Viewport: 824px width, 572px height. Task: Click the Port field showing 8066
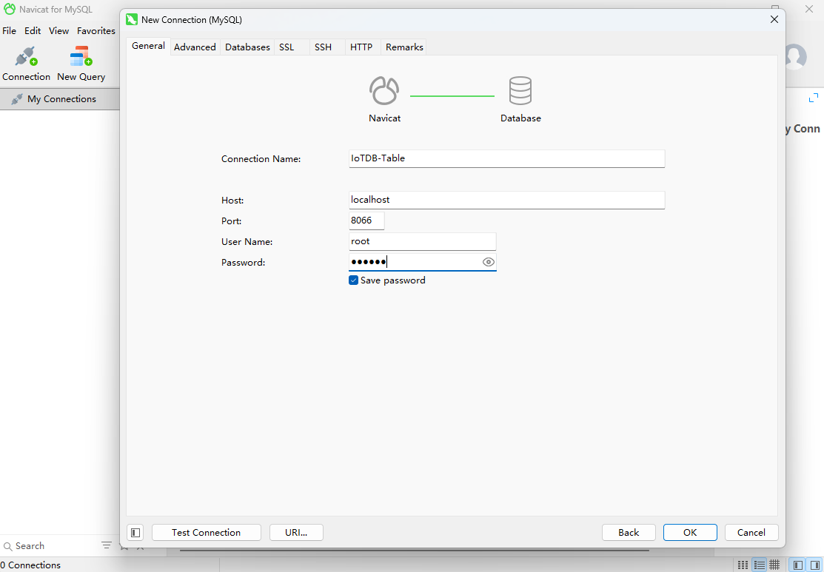click(x=366, y=221)
